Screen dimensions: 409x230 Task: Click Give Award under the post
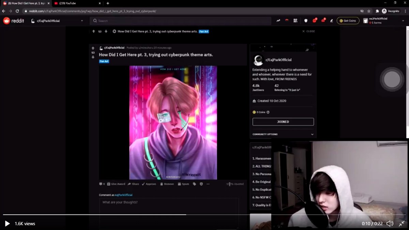(116, 184)
